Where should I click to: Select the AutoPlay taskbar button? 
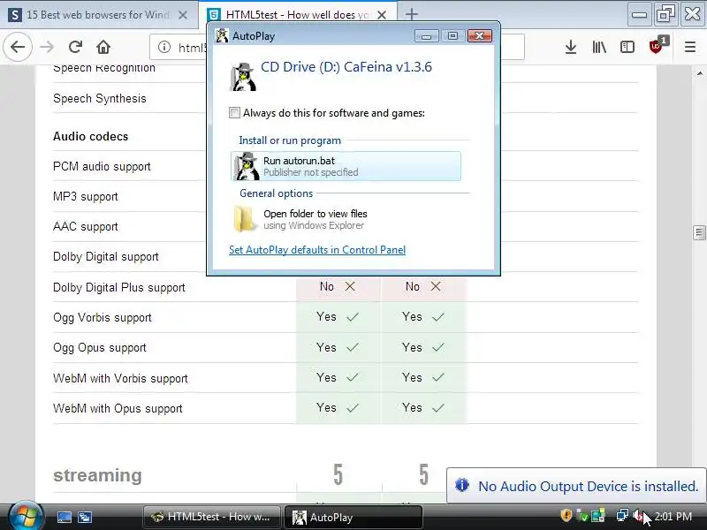coord(353,517)
